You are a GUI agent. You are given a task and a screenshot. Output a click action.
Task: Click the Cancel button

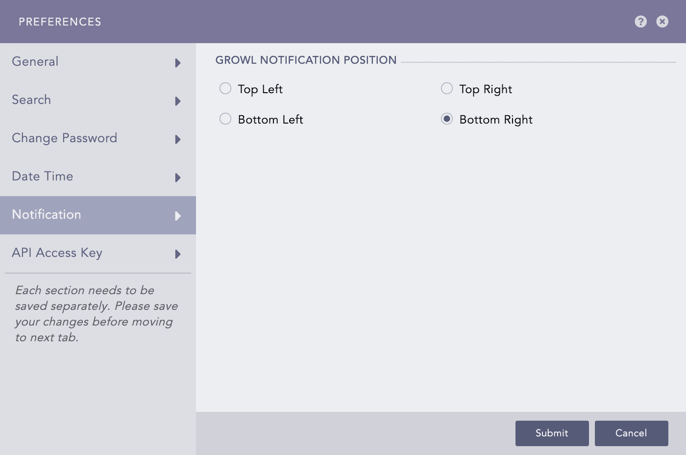pyautogui.click(x=631, y=433)
